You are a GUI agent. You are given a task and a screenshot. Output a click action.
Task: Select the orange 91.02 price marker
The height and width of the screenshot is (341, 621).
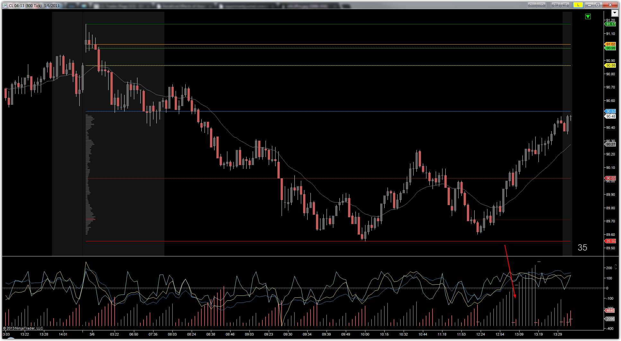(x=611, y=44)
